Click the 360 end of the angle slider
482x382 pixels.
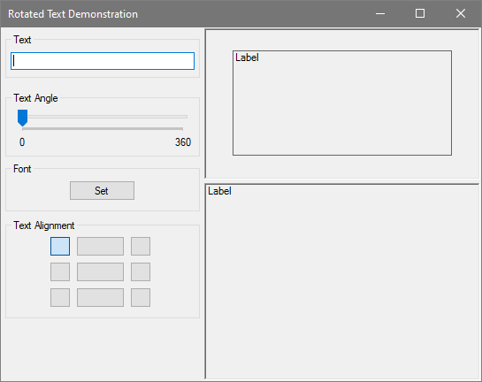tap(183, 142)
